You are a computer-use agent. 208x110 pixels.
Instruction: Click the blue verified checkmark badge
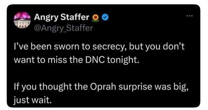click(106, 17)
